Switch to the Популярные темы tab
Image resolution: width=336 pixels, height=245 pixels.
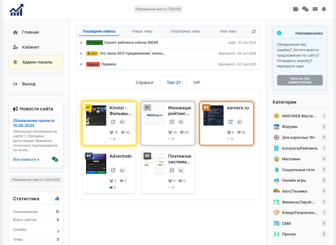[185, 32]
